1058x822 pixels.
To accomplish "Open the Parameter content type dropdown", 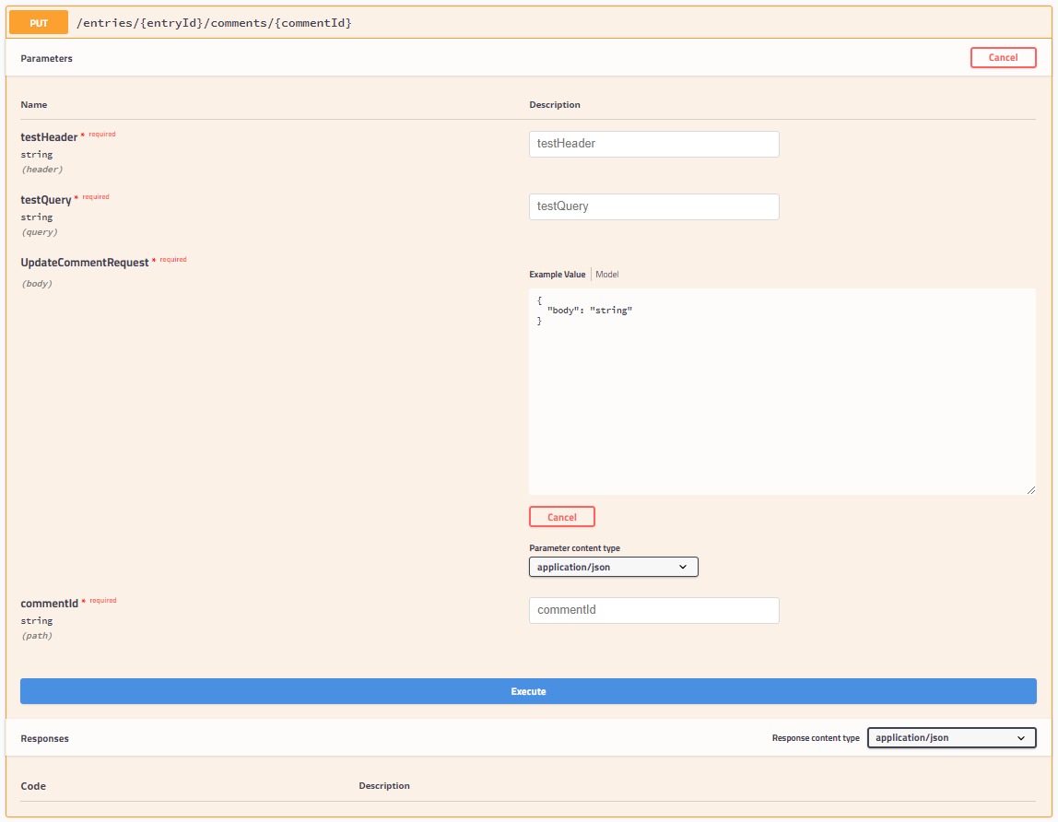I will [614, 567].
